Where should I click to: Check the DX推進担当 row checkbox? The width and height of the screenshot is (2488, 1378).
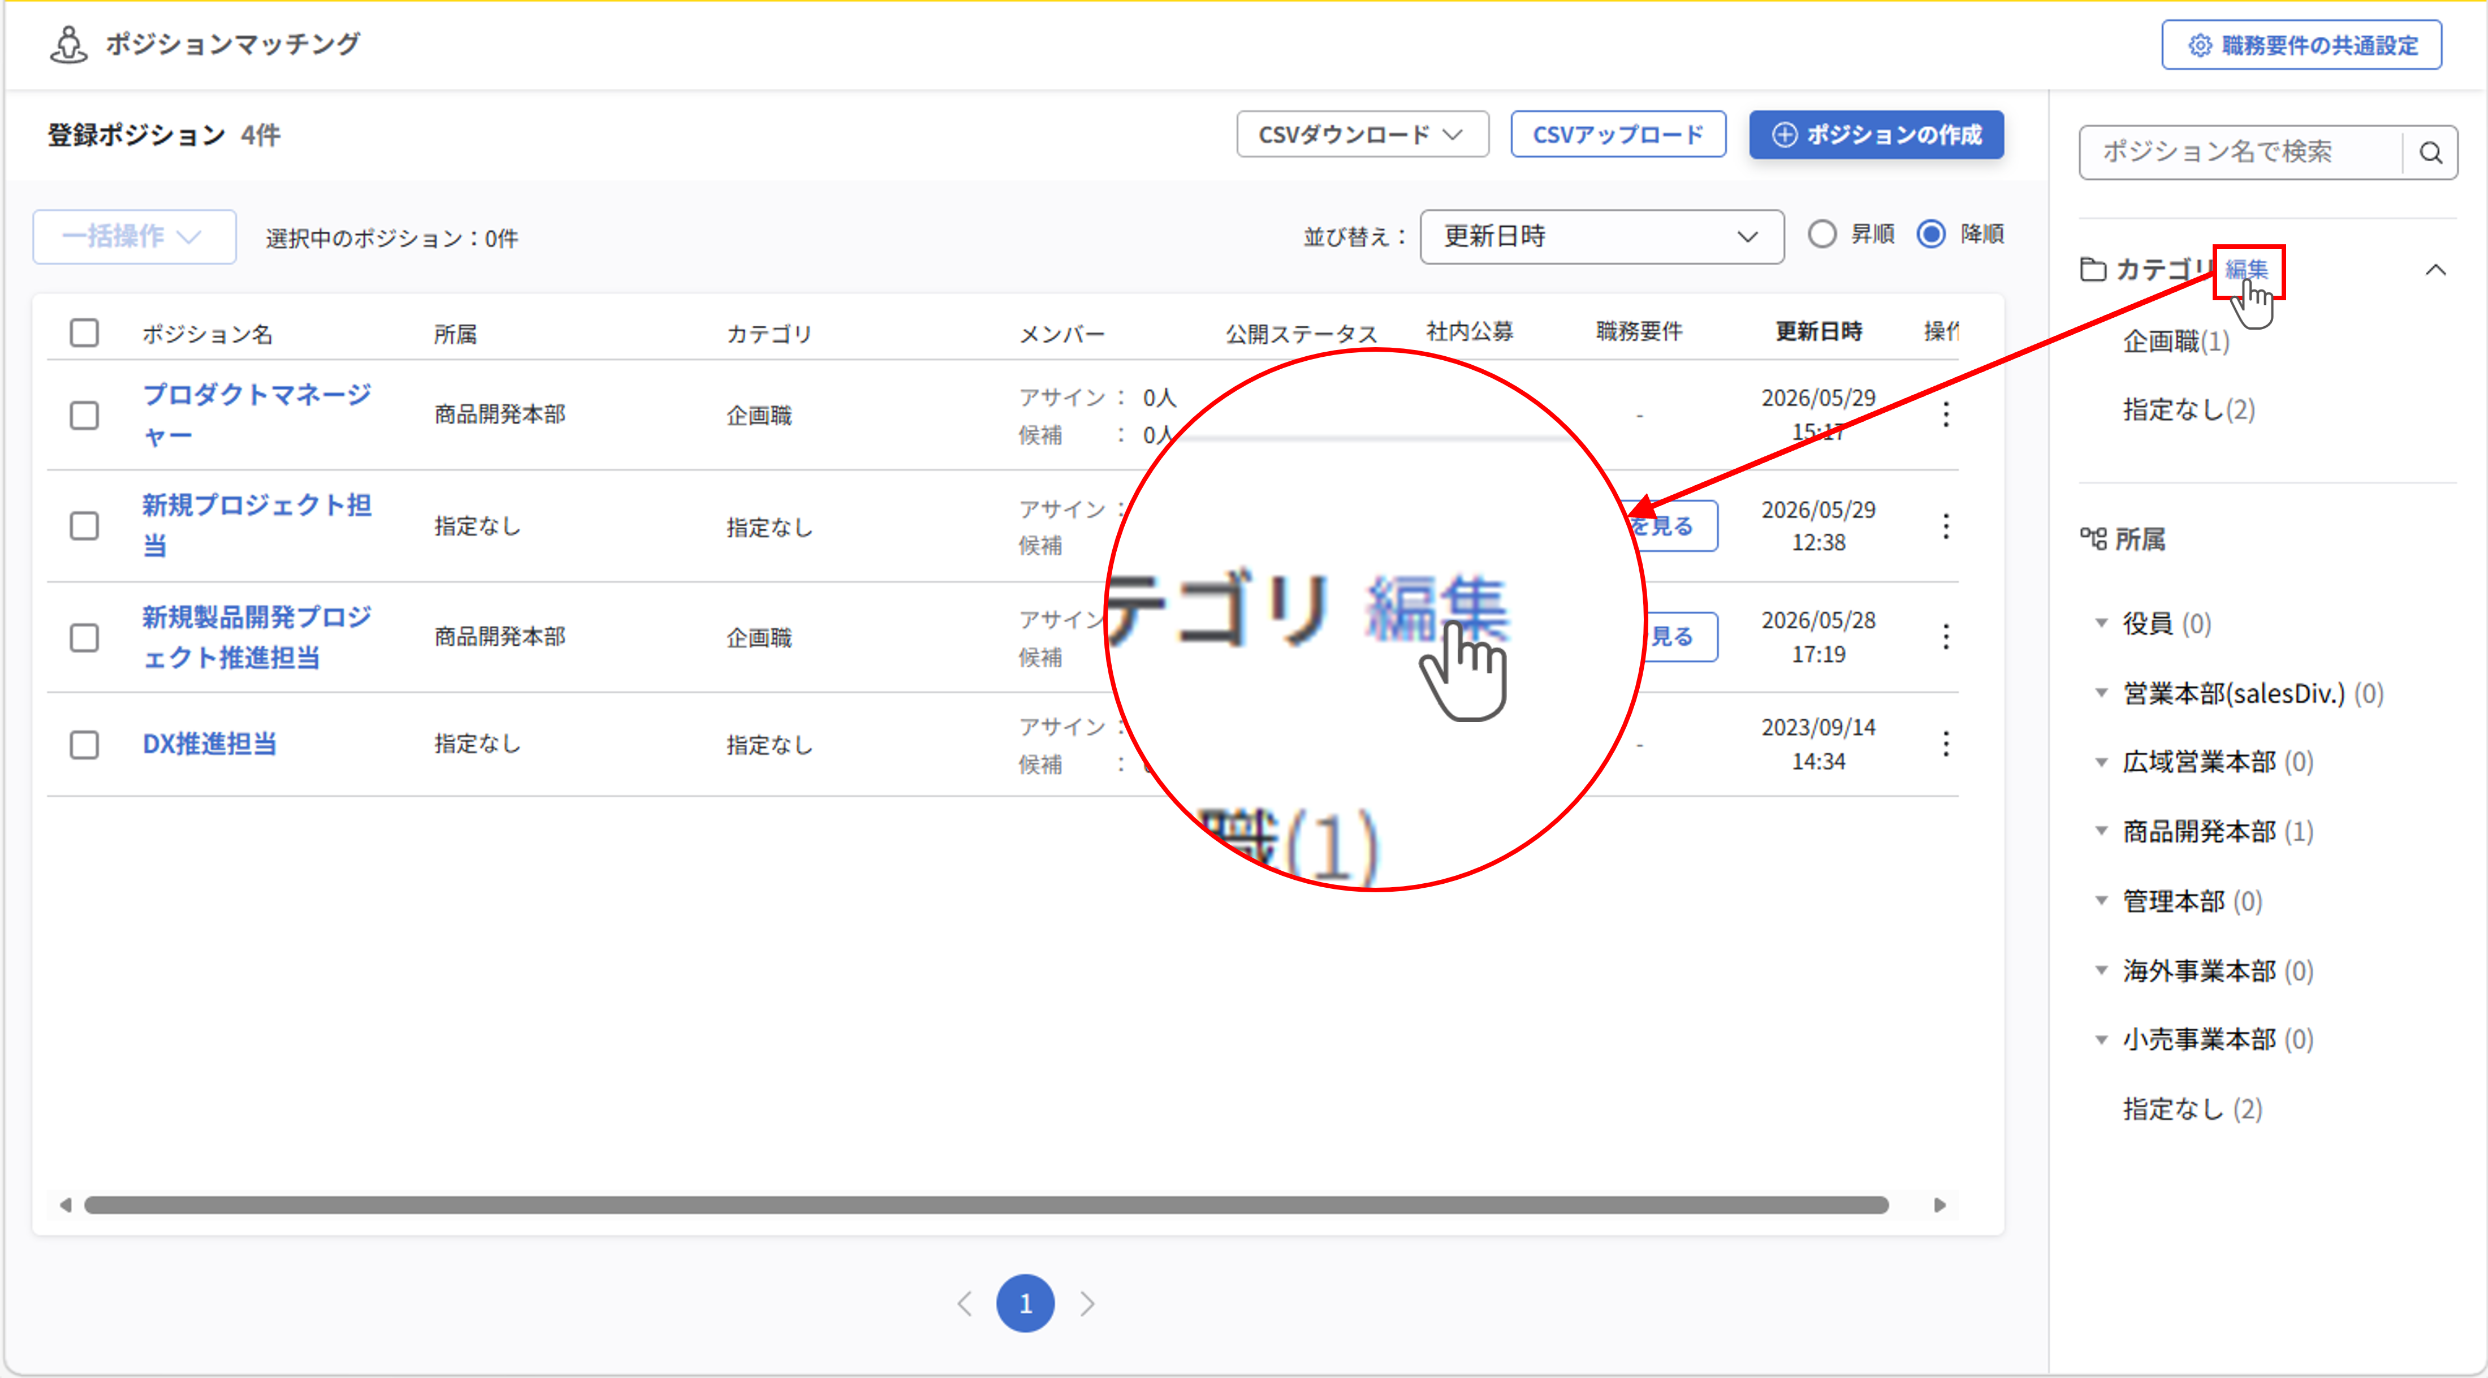click(84, 745)
